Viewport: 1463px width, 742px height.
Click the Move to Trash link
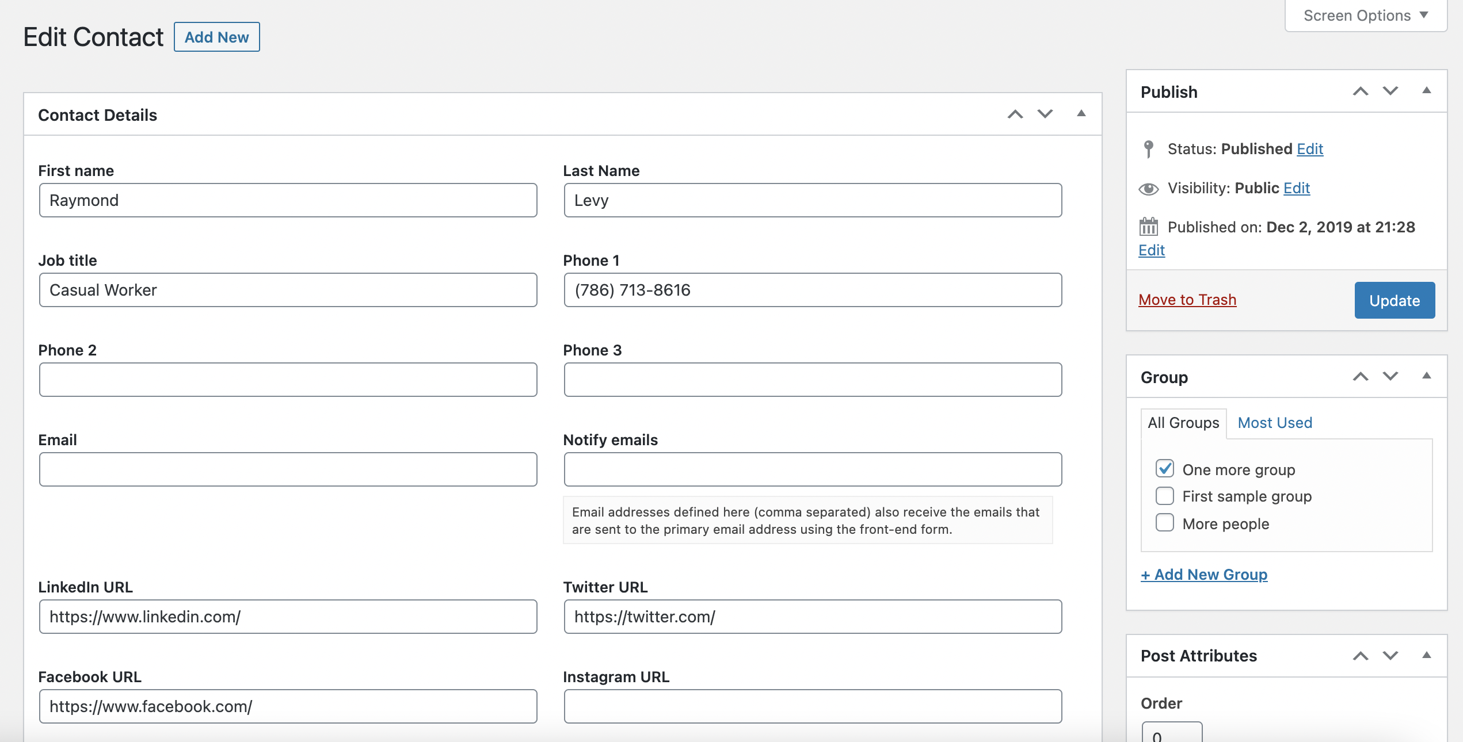coord(1187,300)
